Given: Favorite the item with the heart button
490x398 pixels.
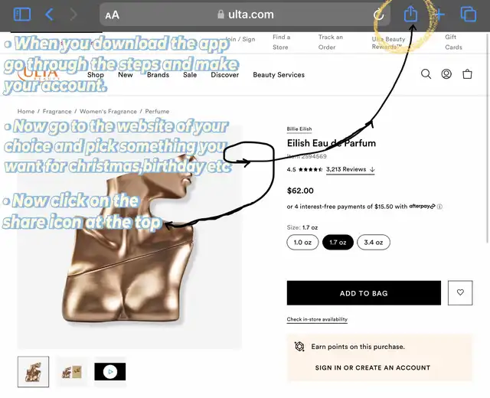Looking at the screenshot, I should 460,292.
